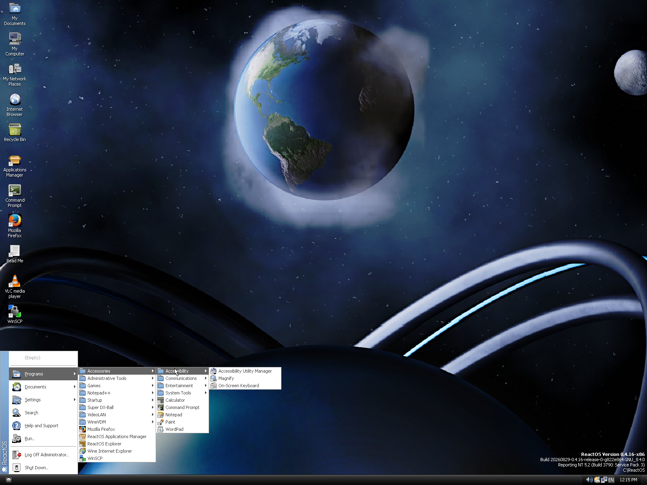Expand the Notepad++ program folder

pyautogui.click(x=117, y=393)
